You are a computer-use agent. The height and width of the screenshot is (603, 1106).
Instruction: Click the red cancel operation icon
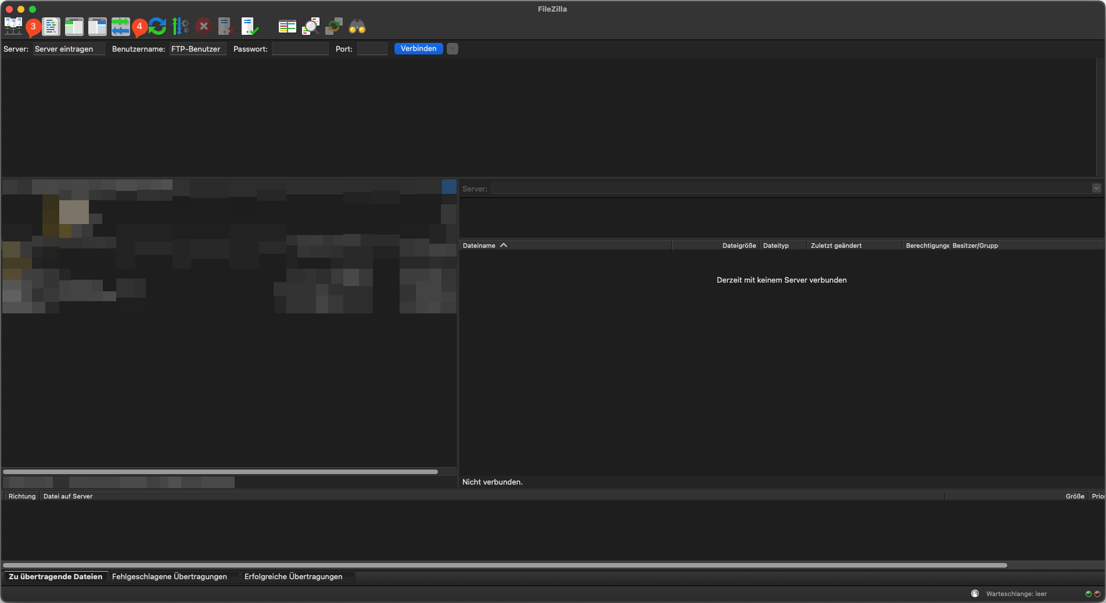(203, 26)
